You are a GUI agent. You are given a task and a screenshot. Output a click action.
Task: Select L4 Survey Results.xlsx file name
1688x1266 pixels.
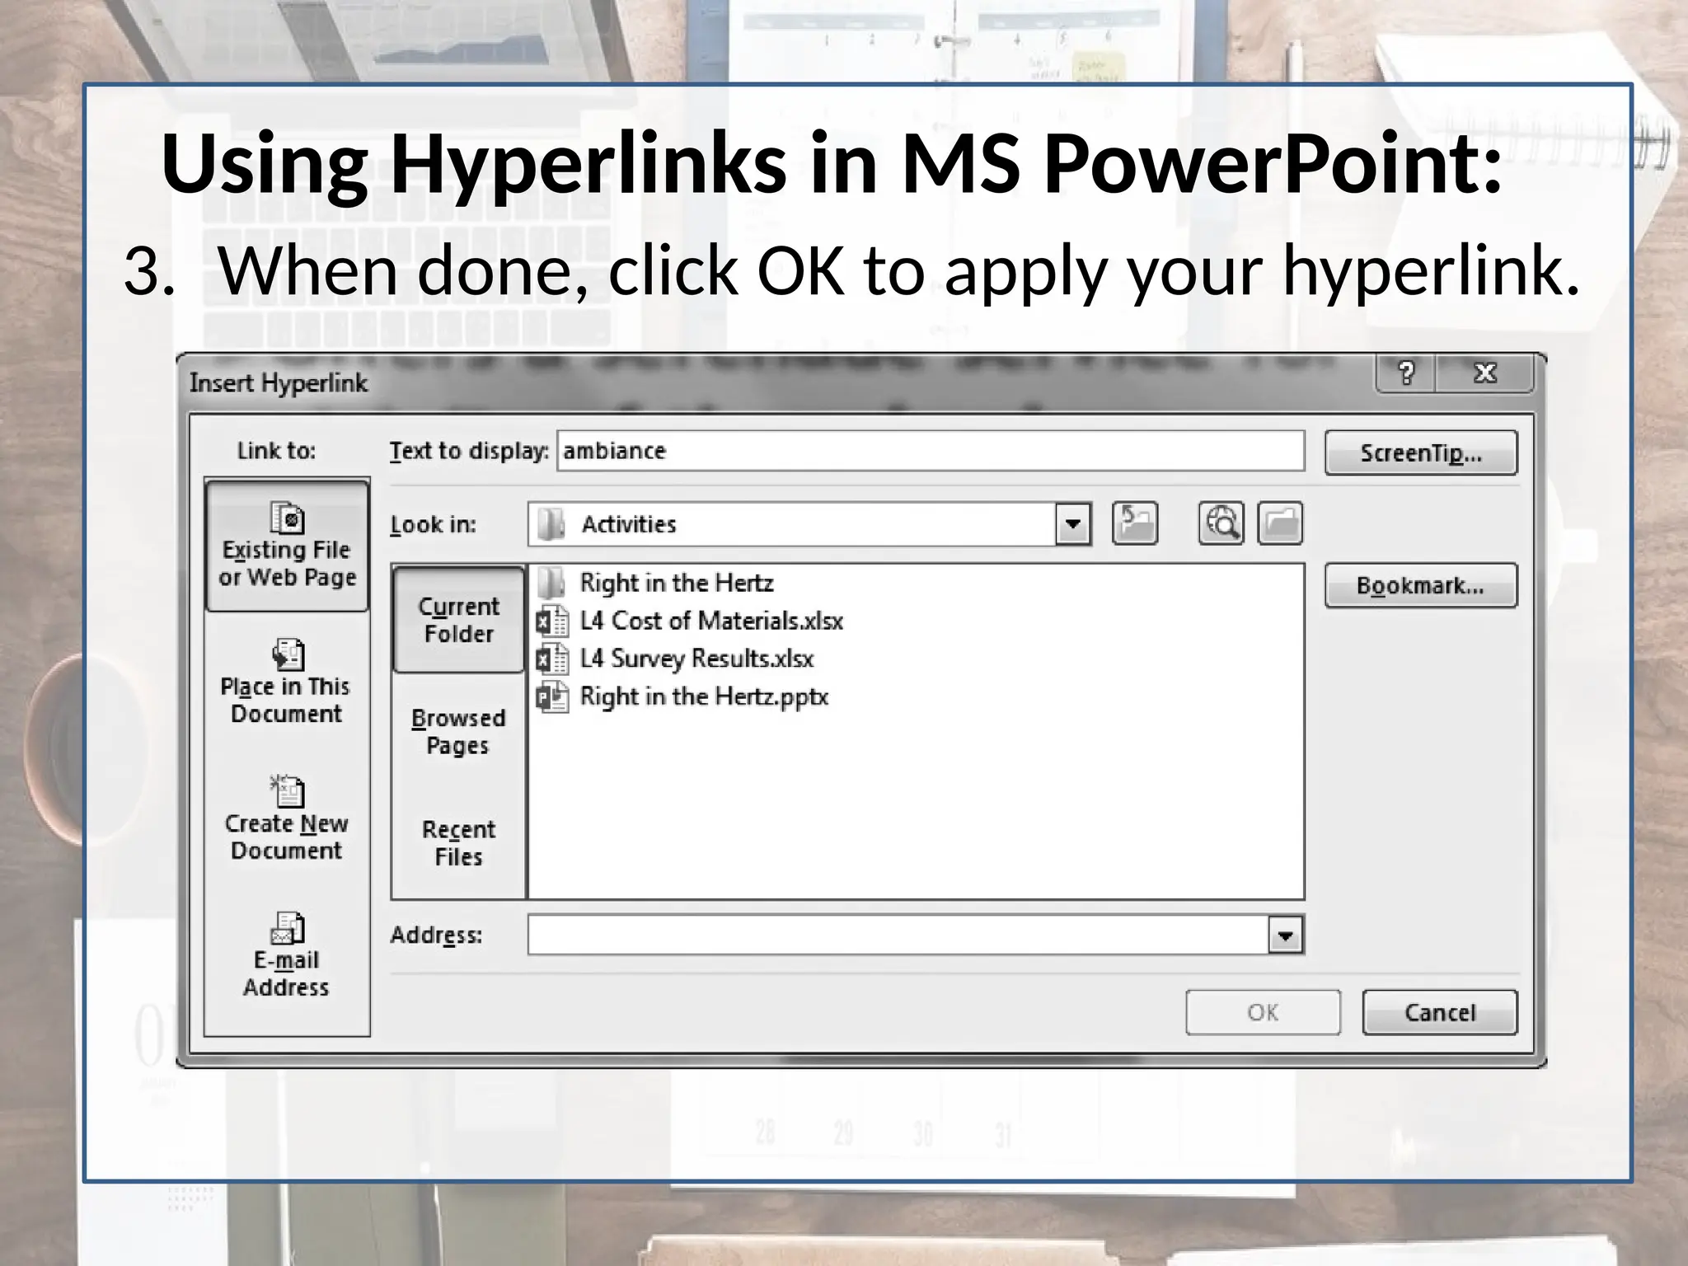[696, 659]
